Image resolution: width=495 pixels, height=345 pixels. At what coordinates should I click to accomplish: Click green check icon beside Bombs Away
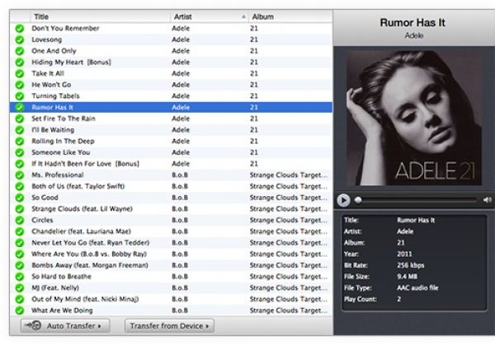click(x=20, y=266)
